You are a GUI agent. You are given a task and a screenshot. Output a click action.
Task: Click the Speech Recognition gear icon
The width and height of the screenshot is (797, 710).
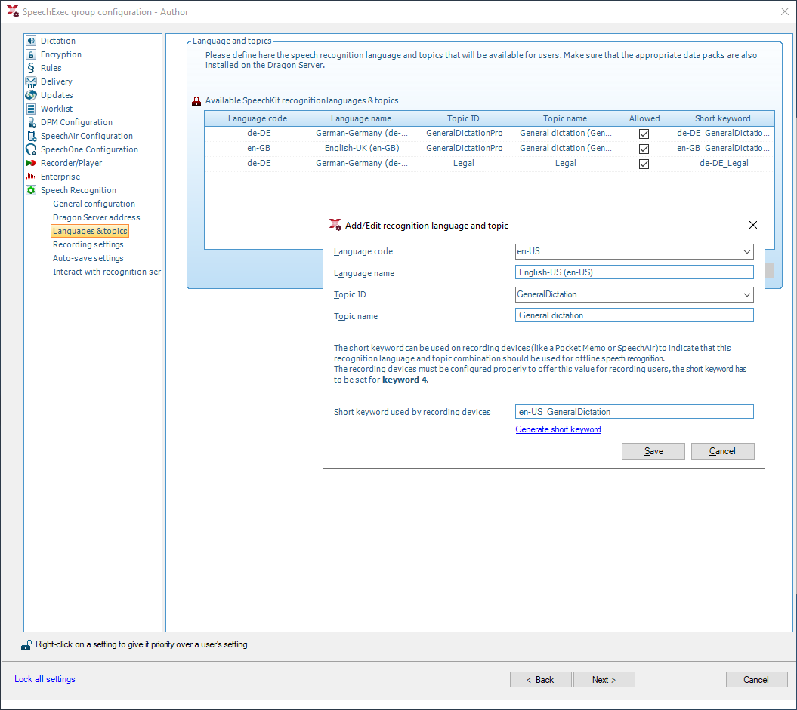tap(31, 190)
